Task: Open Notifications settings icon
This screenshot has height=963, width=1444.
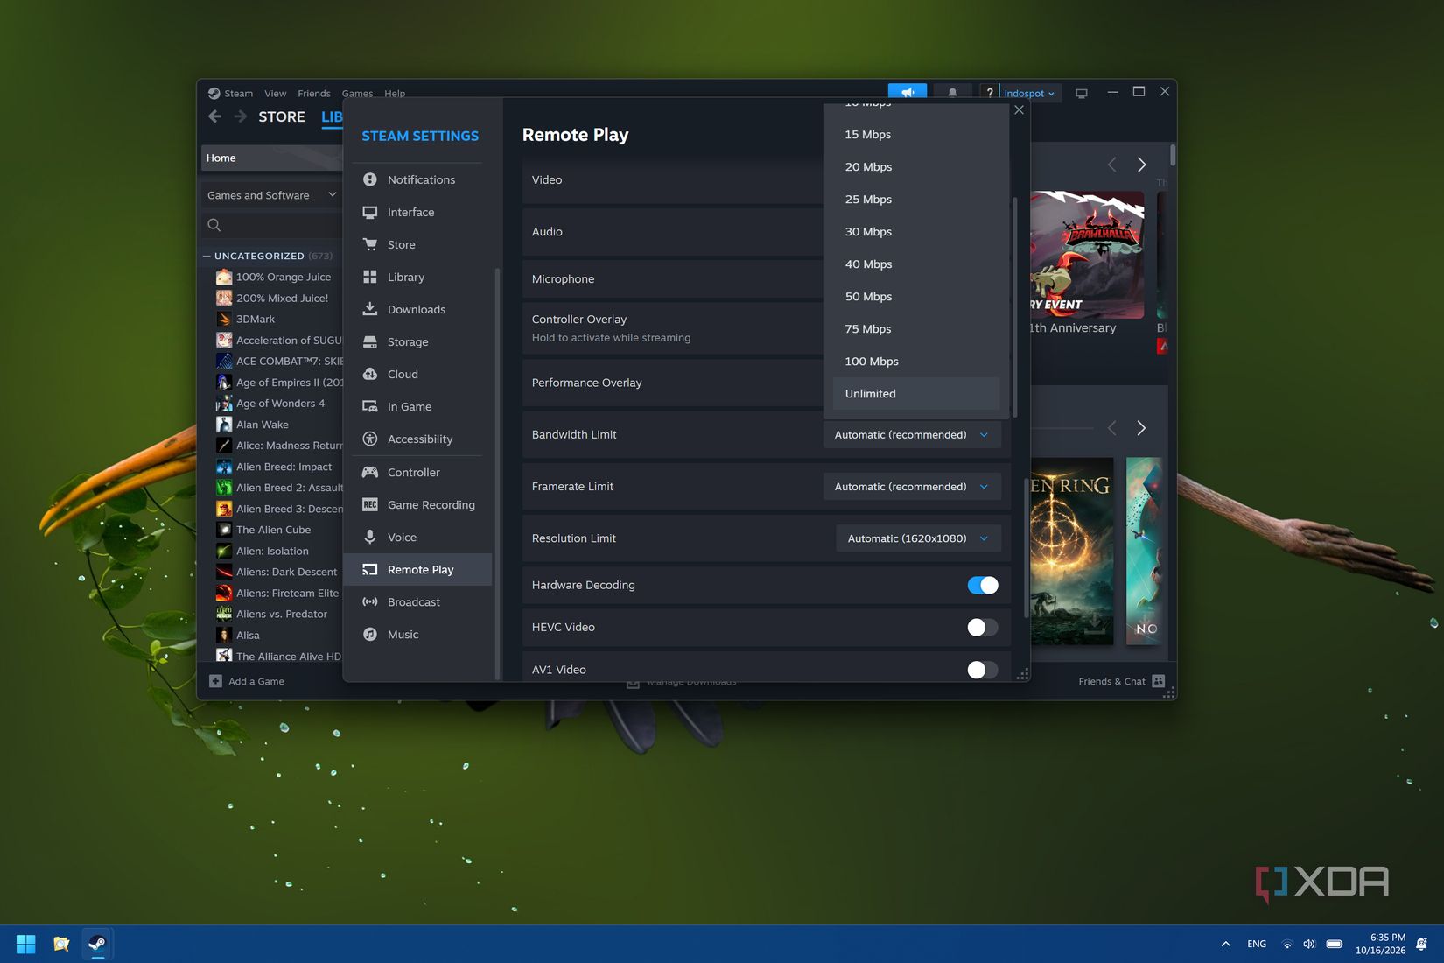Action: click(x=370, y=179)
